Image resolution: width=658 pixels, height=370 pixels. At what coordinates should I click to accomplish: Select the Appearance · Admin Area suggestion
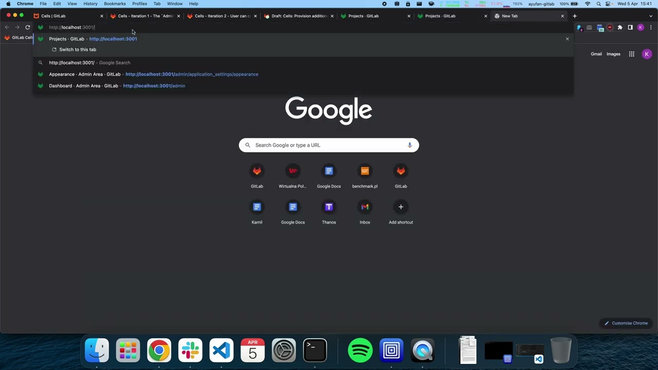(x=303, y=74)
